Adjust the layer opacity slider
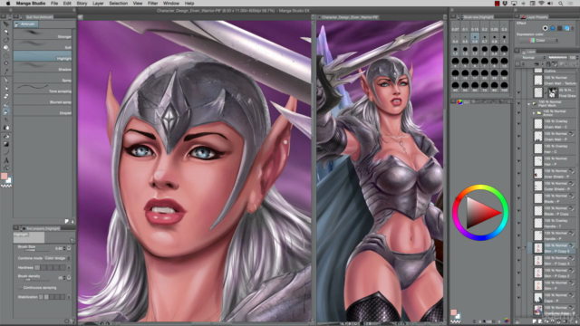 558,58
